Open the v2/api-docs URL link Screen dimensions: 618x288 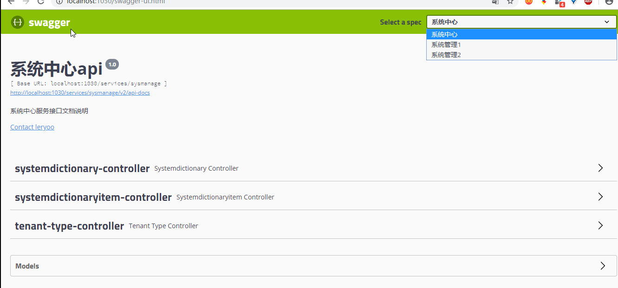tap(80, 93)
